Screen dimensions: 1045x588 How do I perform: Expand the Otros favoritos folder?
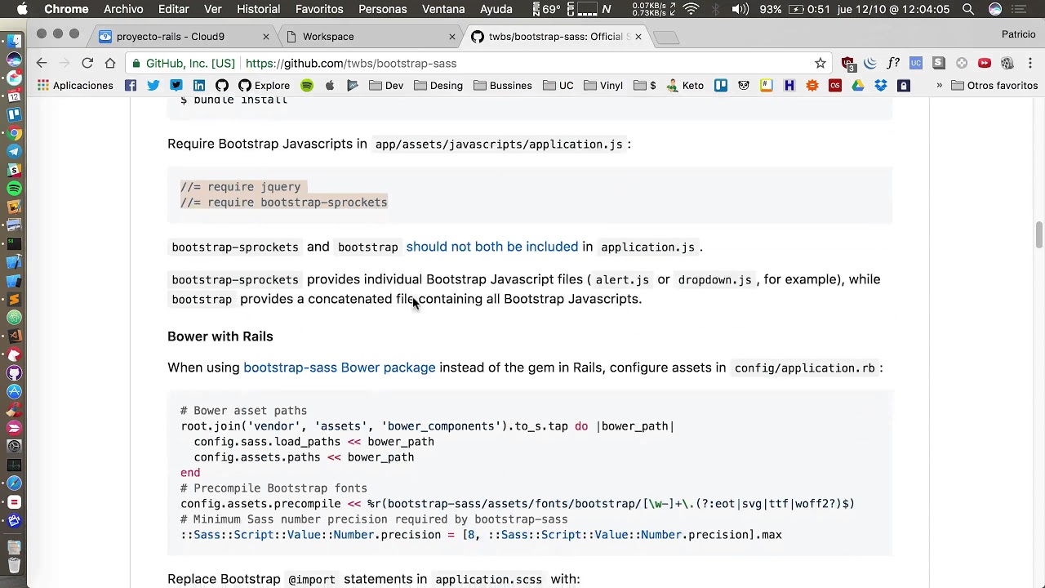994,86
